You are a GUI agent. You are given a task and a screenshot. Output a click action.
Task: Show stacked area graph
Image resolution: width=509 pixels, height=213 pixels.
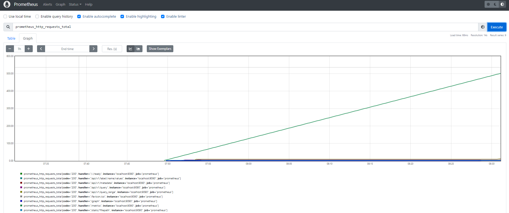[138, 49]
